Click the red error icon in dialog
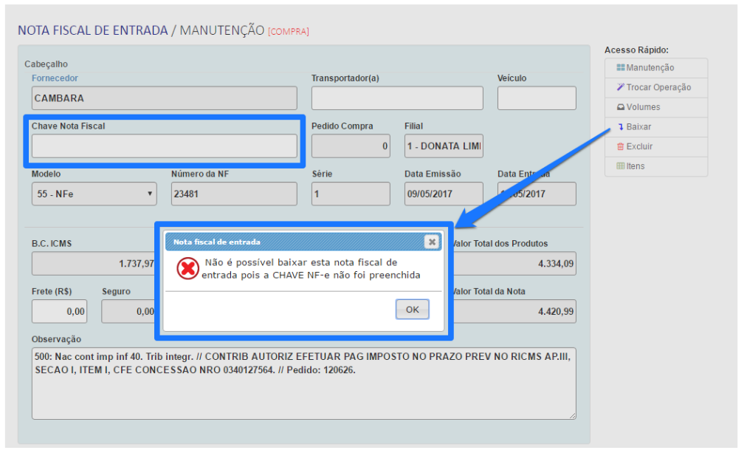Image resolution: width=747 pixels, height=453 pixels. coord(187,268)
